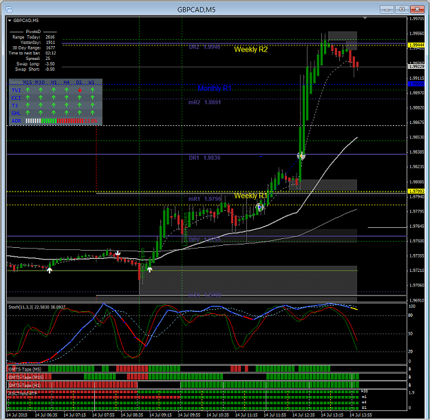Select the 'DR1 1.9836' pivot label
430x420 pixels.
pos(204,158)
